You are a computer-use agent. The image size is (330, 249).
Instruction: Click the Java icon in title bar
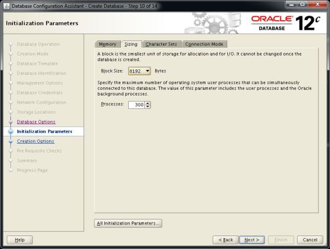coord(7,6)
